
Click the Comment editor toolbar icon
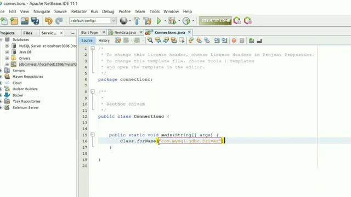coord(251,40)
